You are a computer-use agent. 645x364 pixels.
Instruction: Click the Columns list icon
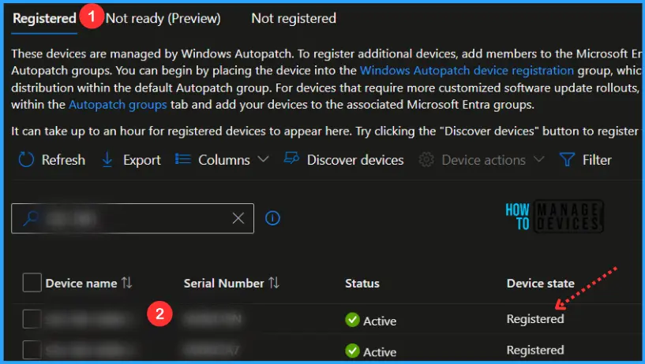tap(183, 159)
